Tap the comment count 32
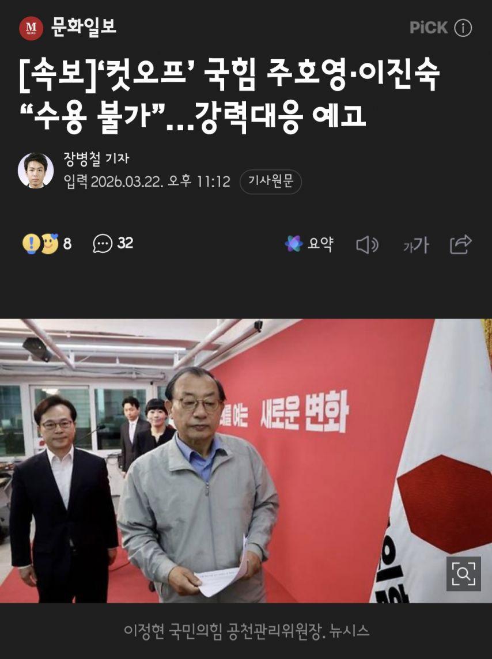Screen dimensions: 492x659 coord(125,243)
